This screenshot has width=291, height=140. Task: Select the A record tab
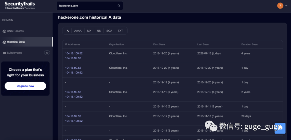point(68,31)
